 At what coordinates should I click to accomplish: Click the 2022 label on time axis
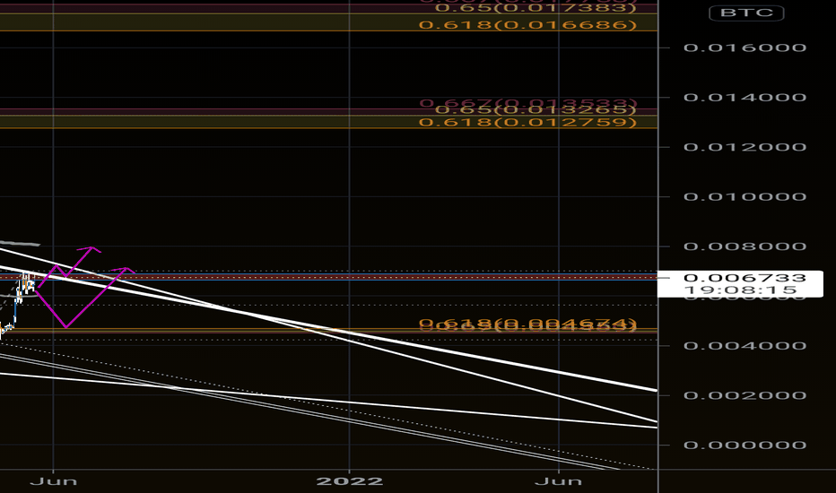(349, 481)
